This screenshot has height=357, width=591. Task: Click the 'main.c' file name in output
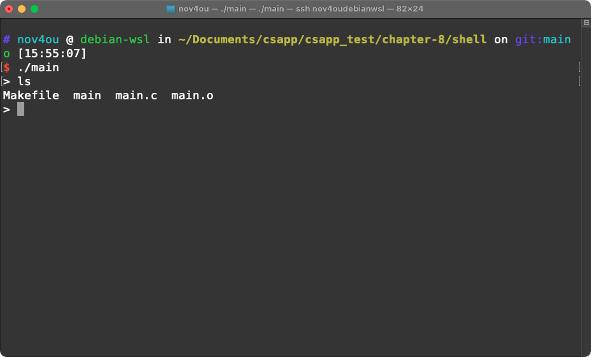pos(136,95)
